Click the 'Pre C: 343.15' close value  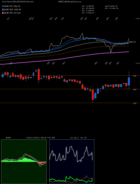coord(88,13)
